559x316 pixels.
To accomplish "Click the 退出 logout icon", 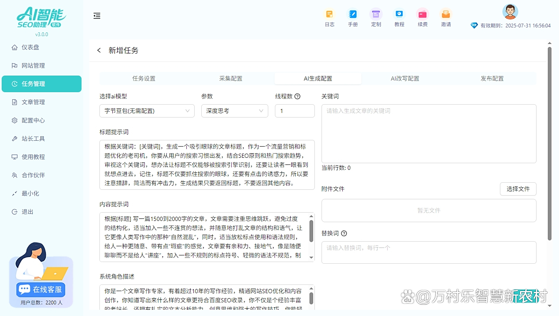I will 15,212.
